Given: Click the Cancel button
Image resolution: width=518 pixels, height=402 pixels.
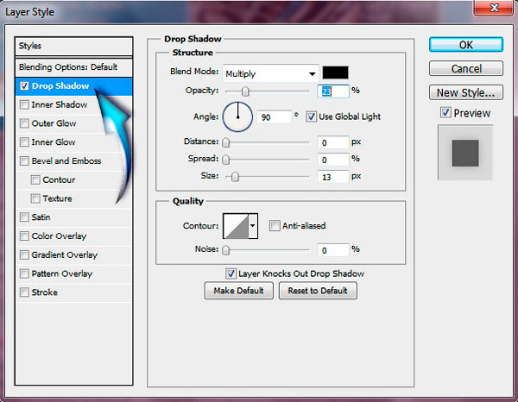Looking at the screenshot, I should (x=466, y=69).
